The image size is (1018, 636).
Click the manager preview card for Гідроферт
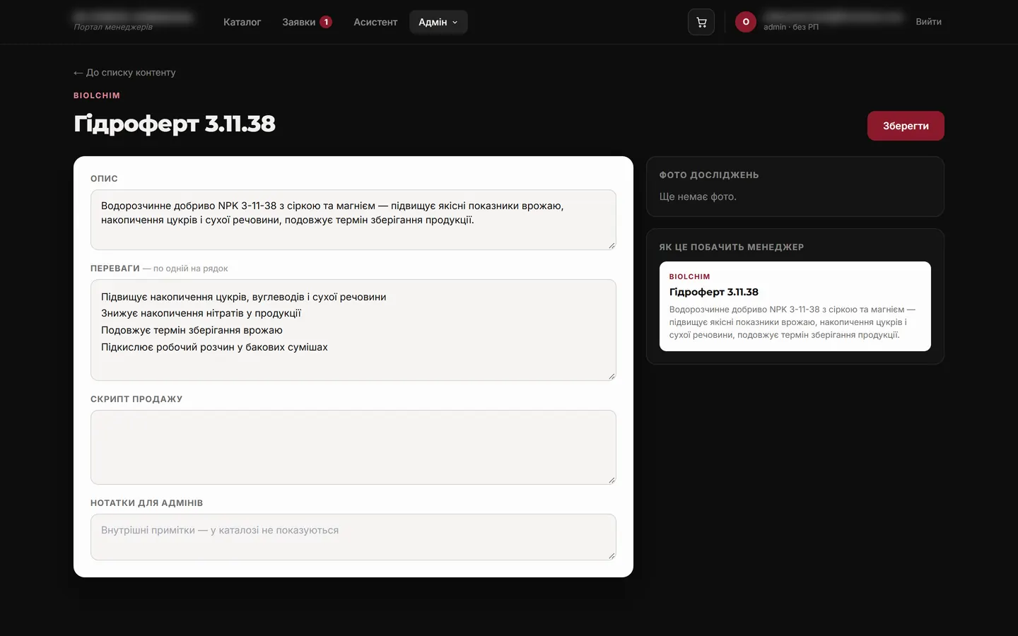point(795,306)
